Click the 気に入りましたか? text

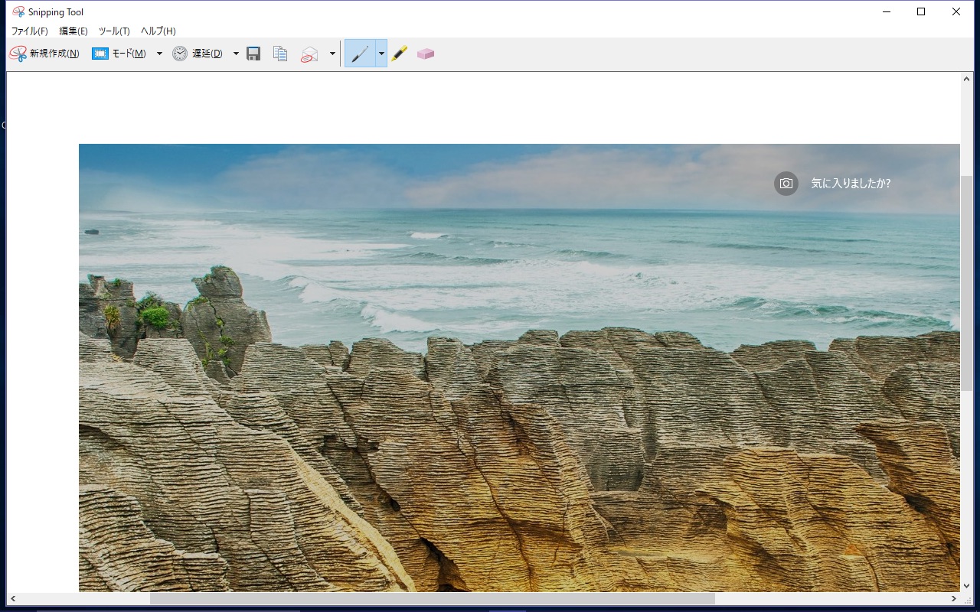(851, 184)
